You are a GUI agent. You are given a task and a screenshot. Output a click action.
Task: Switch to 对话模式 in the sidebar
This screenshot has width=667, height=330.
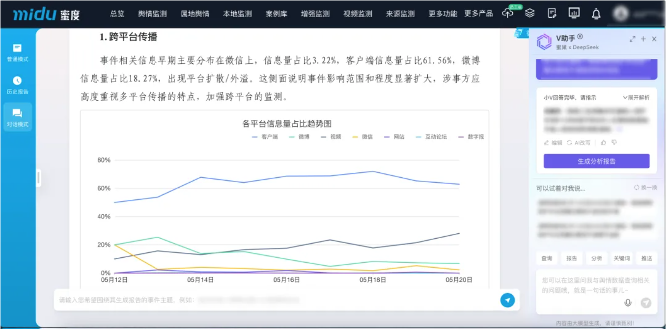pyautogui.click(x=17, y=117)
